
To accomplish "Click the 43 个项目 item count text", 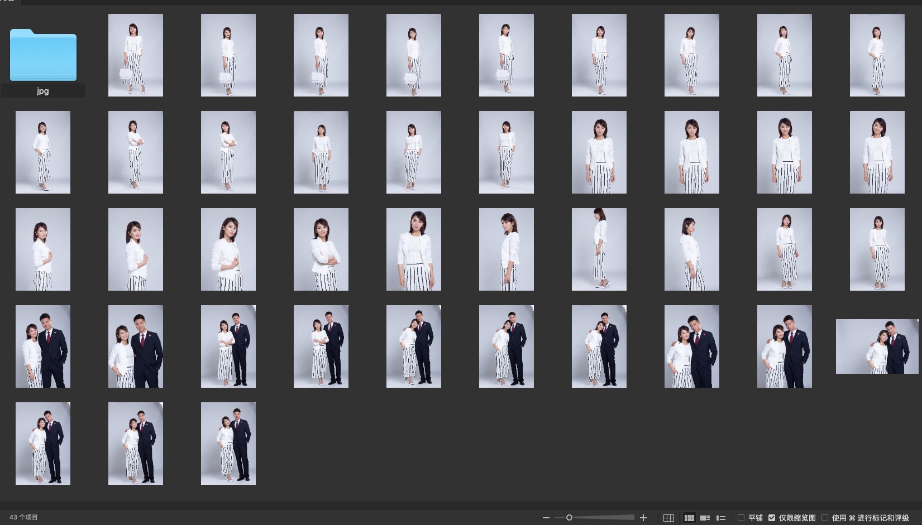I will click(23, 517).
